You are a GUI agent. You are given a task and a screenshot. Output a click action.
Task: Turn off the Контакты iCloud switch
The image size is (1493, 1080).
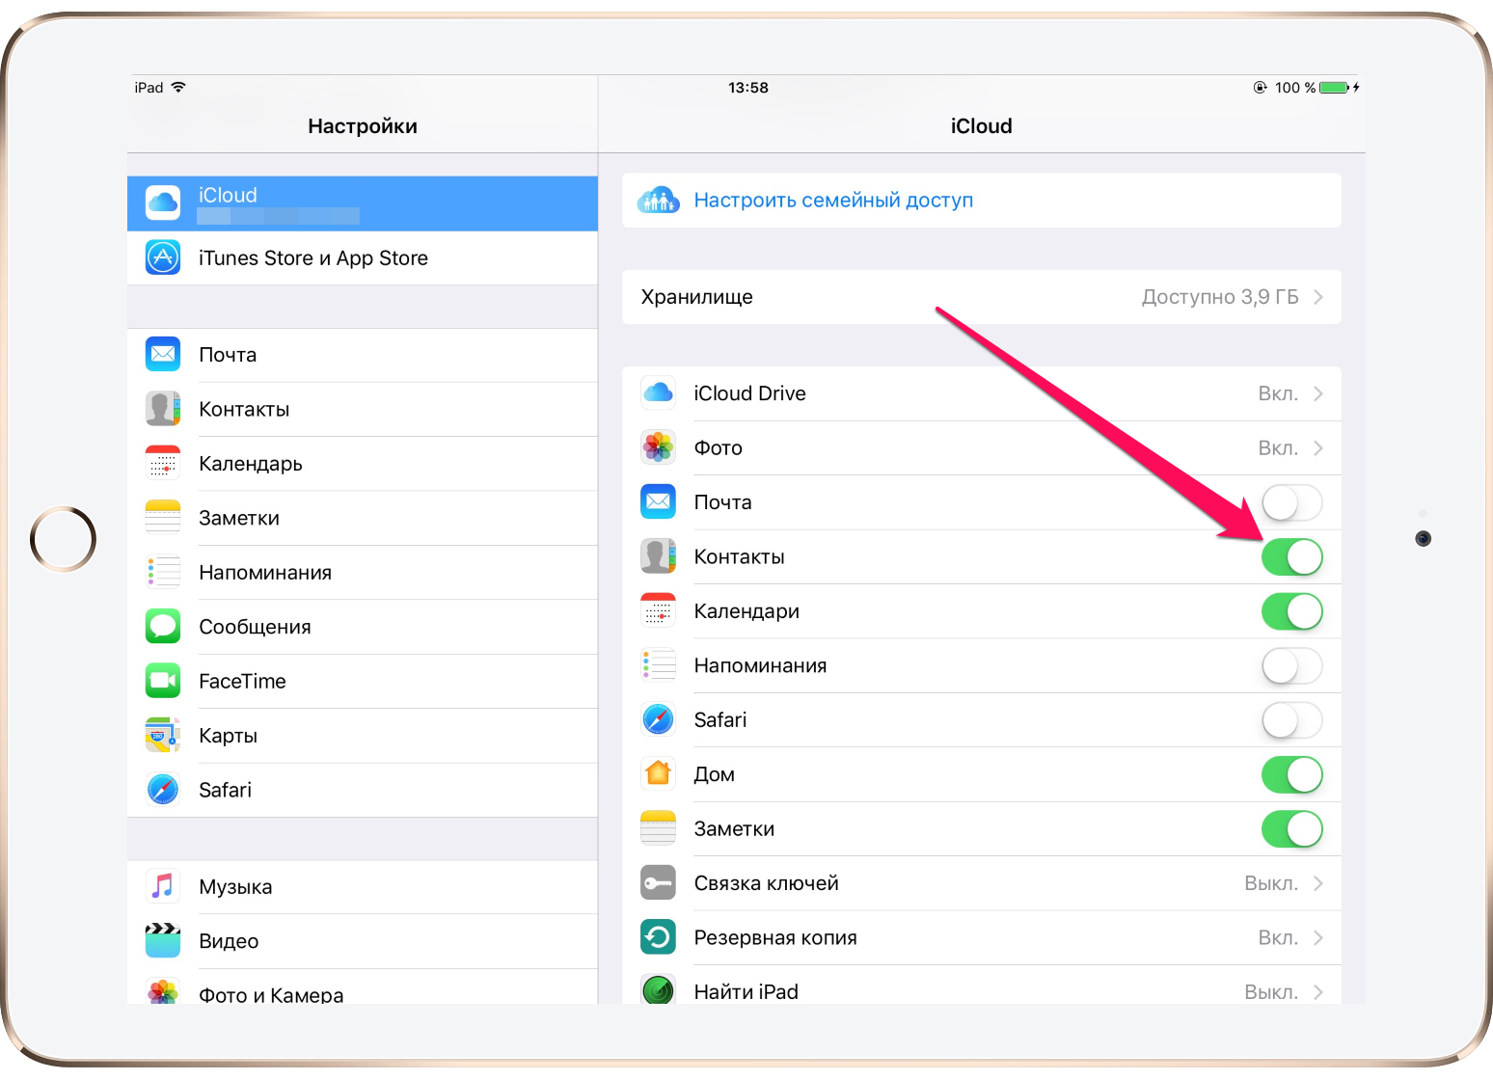(1292, 556)
